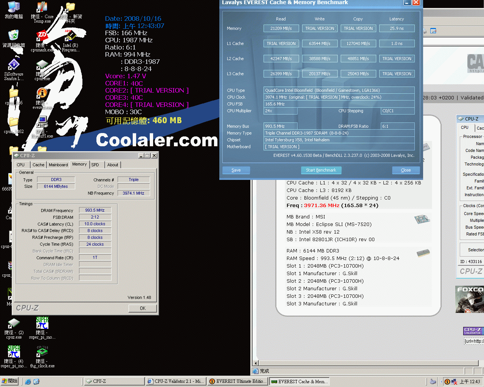
Task: Launch the shortcut (4) super_pi_mod icon
Action: [x=14, y=357]
